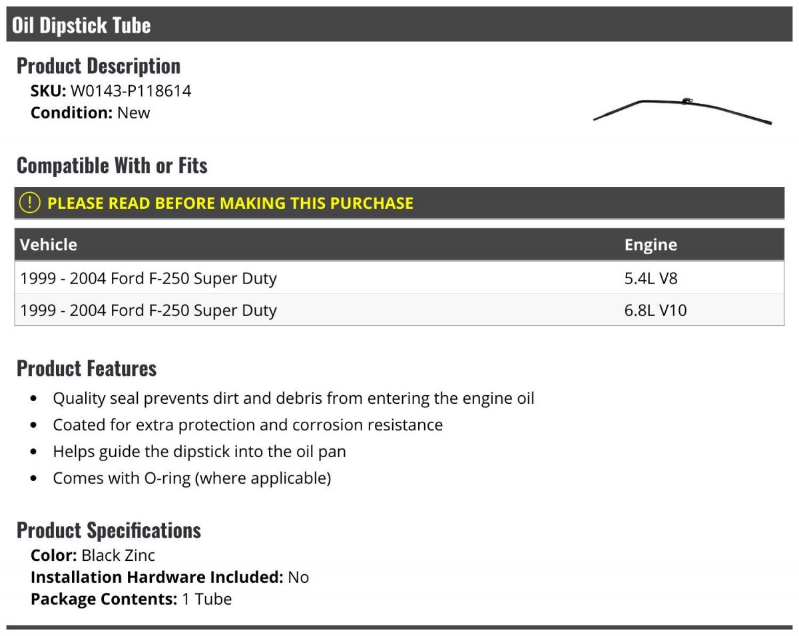799x636 pixels.
Task: Click the Product Description heading
Action: click(99, 66)
